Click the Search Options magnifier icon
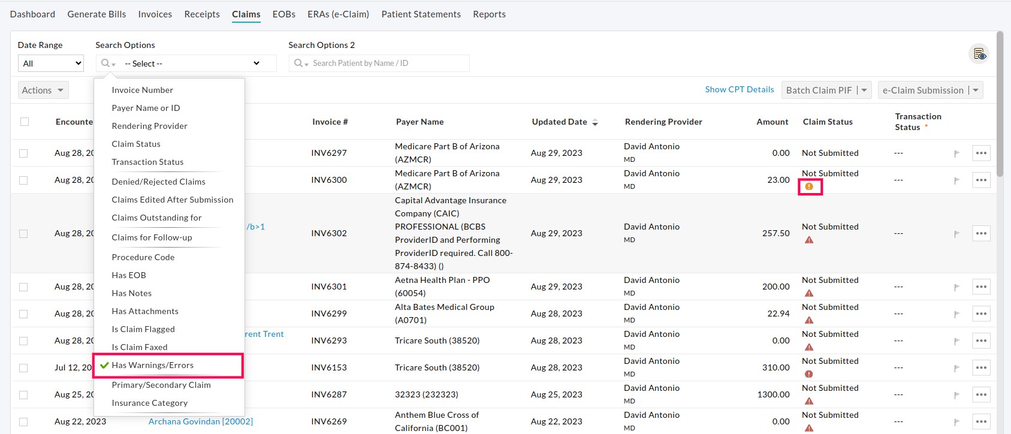This screenshot has width=1011, height=434. [108, 63]
